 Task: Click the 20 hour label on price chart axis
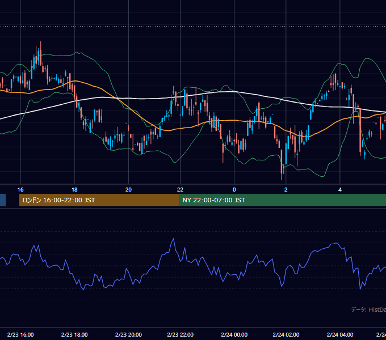(x=128, y=190)
